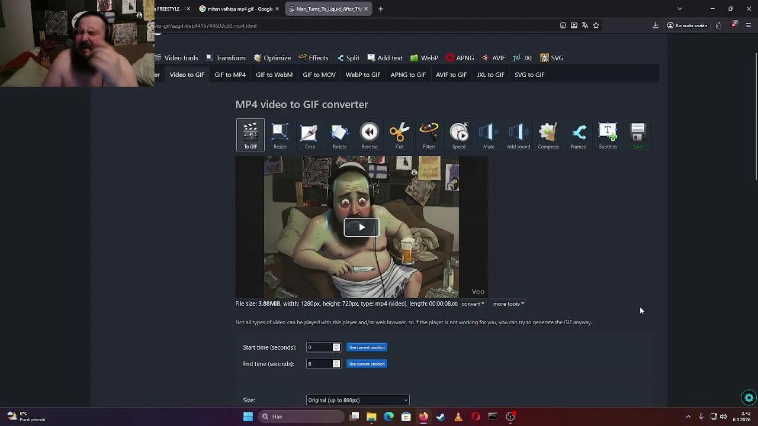
Task: Switch to GIF to WebM tab
Action: click(x=274, y=75)
